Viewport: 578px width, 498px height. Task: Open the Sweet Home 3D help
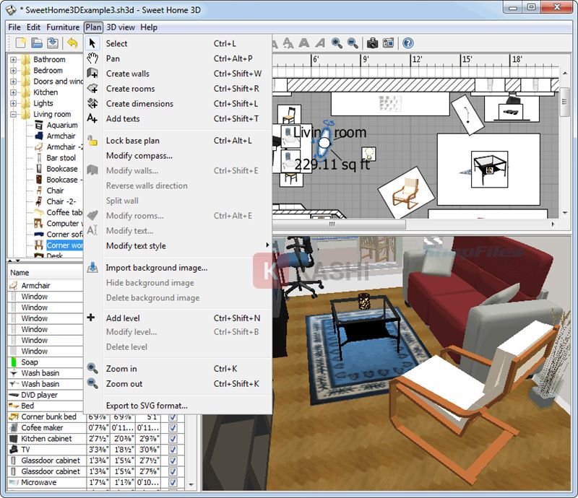click(408, 43)
